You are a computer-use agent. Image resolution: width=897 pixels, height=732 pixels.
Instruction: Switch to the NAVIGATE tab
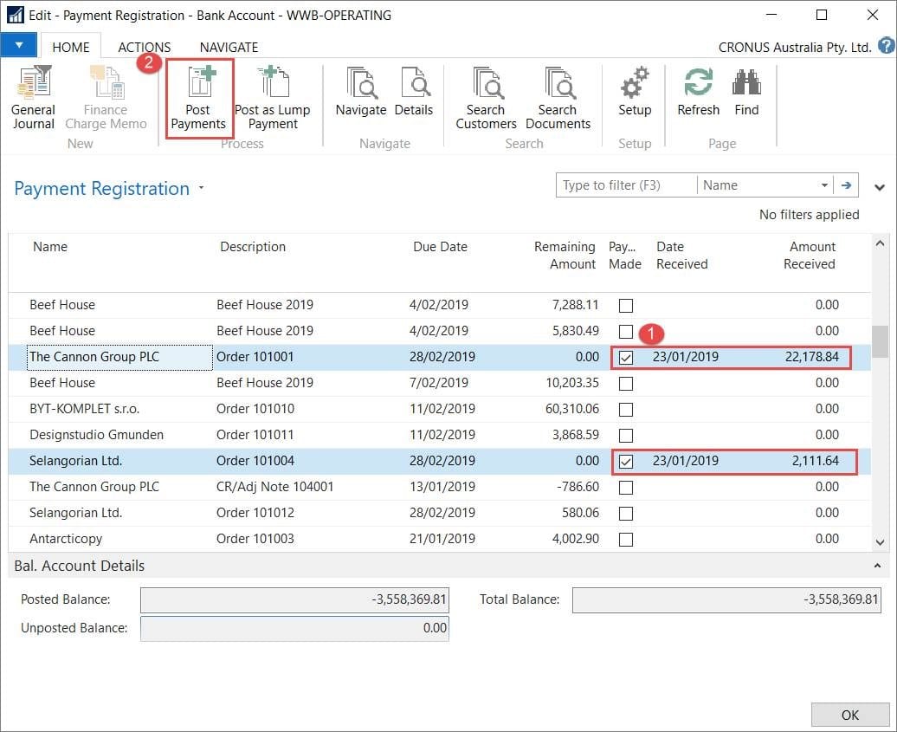click(x=229, y=47)
